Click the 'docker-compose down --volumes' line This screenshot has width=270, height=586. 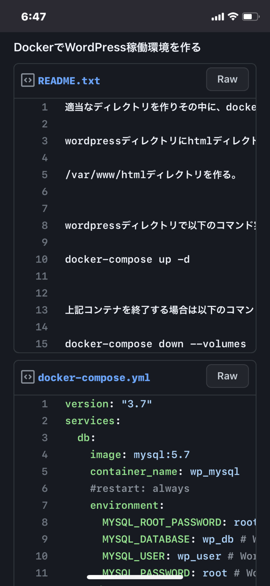click(156, 344)
